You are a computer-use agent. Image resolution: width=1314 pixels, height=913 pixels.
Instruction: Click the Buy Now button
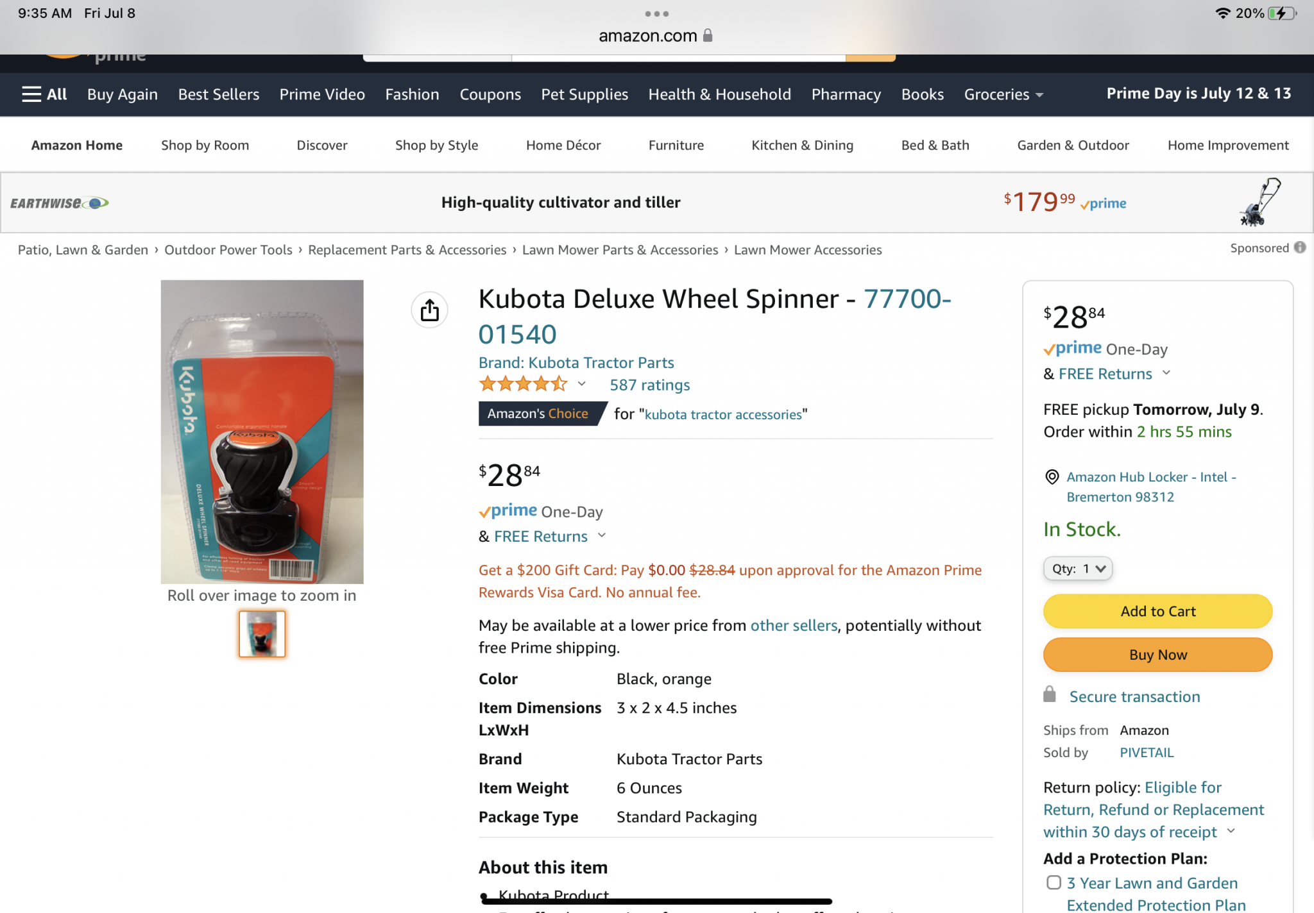(1157, 655)
